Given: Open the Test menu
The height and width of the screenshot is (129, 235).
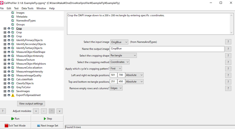Looking at the screenshot, I should (16, 8).
